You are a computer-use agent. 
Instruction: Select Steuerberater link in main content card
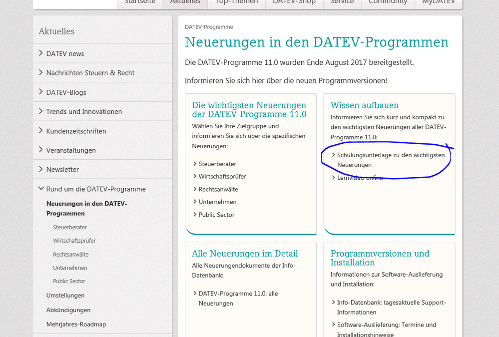pyautogui.click(x=217, y=164)
